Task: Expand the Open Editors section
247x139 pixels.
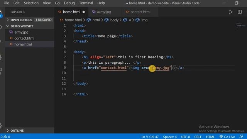Action: [21, 20]
